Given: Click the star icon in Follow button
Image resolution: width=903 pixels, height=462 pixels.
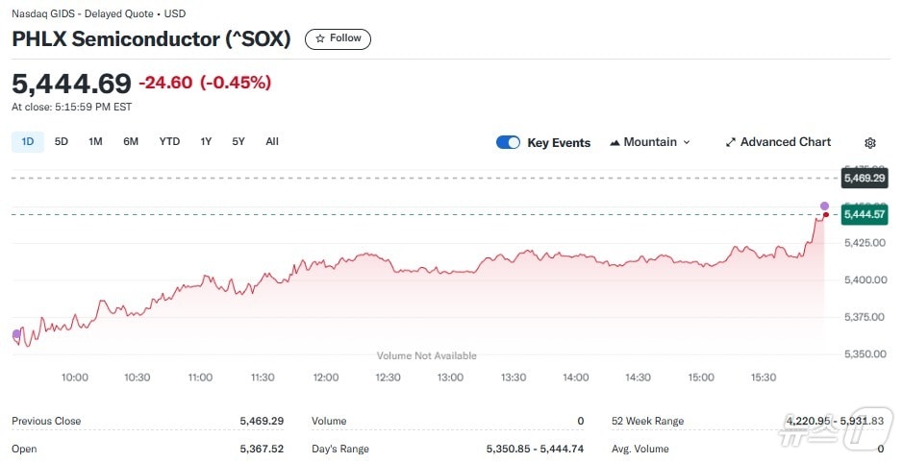Looking at the screenshot, I should (320, 38).
